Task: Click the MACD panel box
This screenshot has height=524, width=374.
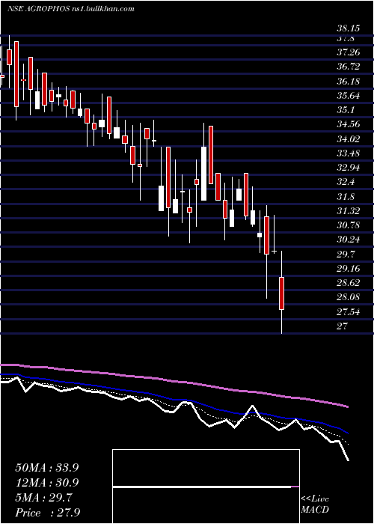Action: pos(206,487)
